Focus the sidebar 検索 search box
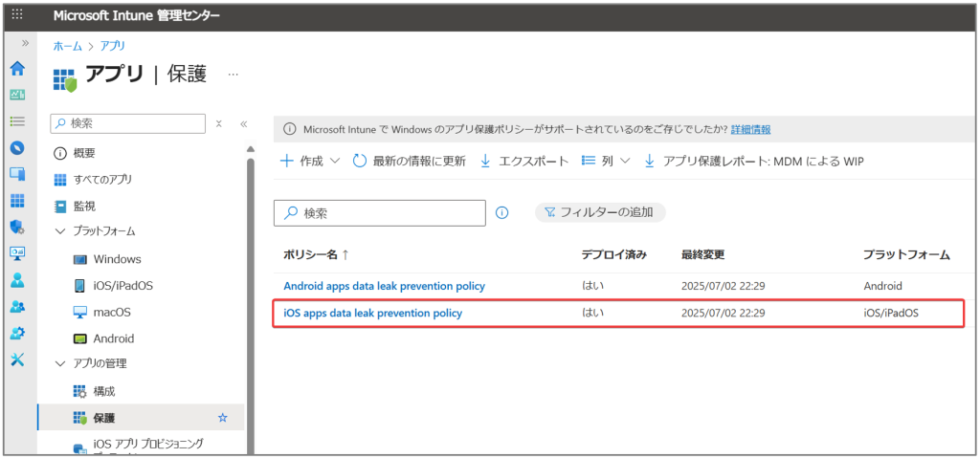The height and width of the screenshot is (458, 980). tap(127, 123)
